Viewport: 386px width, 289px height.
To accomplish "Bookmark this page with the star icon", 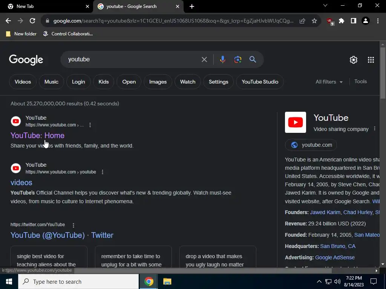I will [314, 21].
